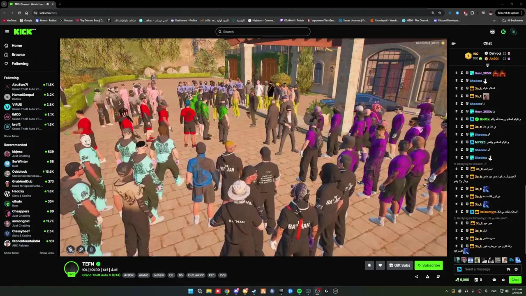Click the chat identity badge icon
Screen dimensions: 526x296
[x=459, y=269]
